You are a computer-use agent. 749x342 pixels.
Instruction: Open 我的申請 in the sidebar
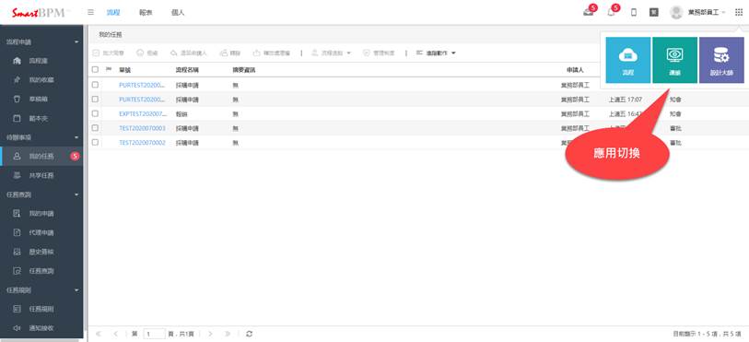coord(41,214)
